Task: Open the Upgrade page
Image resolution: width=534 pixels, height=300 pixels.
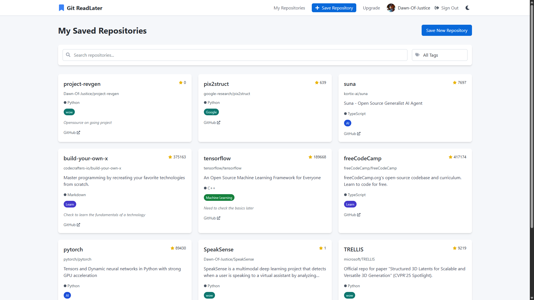Action: 371,8
